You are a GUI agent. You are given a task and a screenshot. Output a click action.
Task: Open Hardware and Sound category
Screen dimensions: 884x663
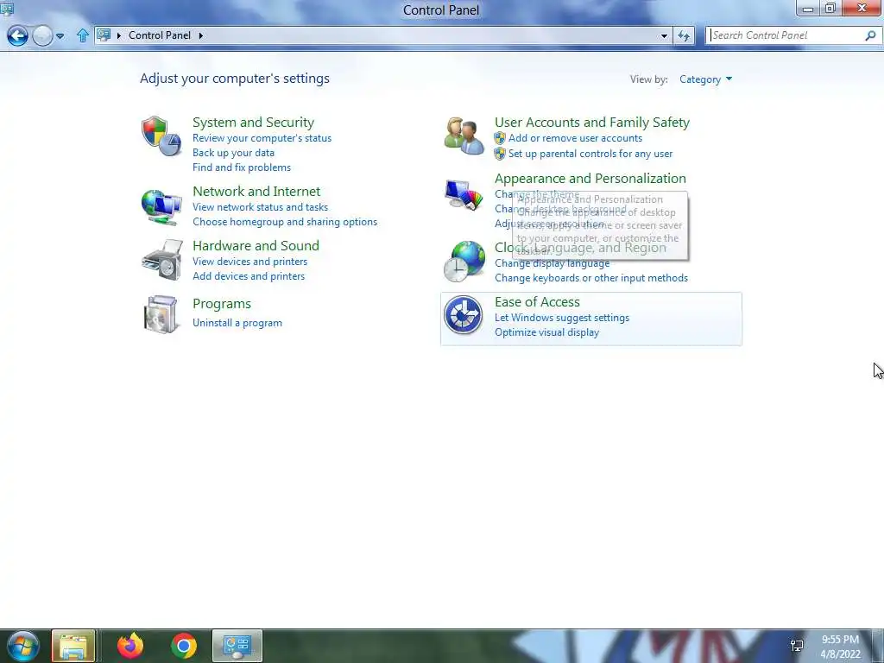click(x=256, y=246)
